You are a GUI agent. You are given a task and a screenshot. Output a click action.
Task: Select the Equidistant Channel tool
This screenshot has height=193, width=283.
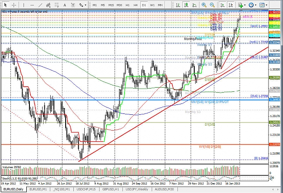[48, 5]
